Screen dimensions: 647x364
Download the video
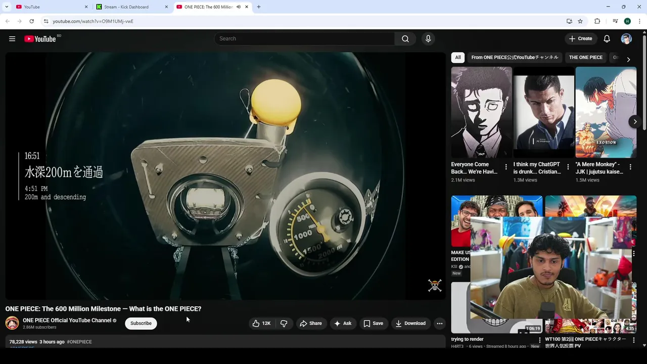pyautogui.click(x=410, y=324)
